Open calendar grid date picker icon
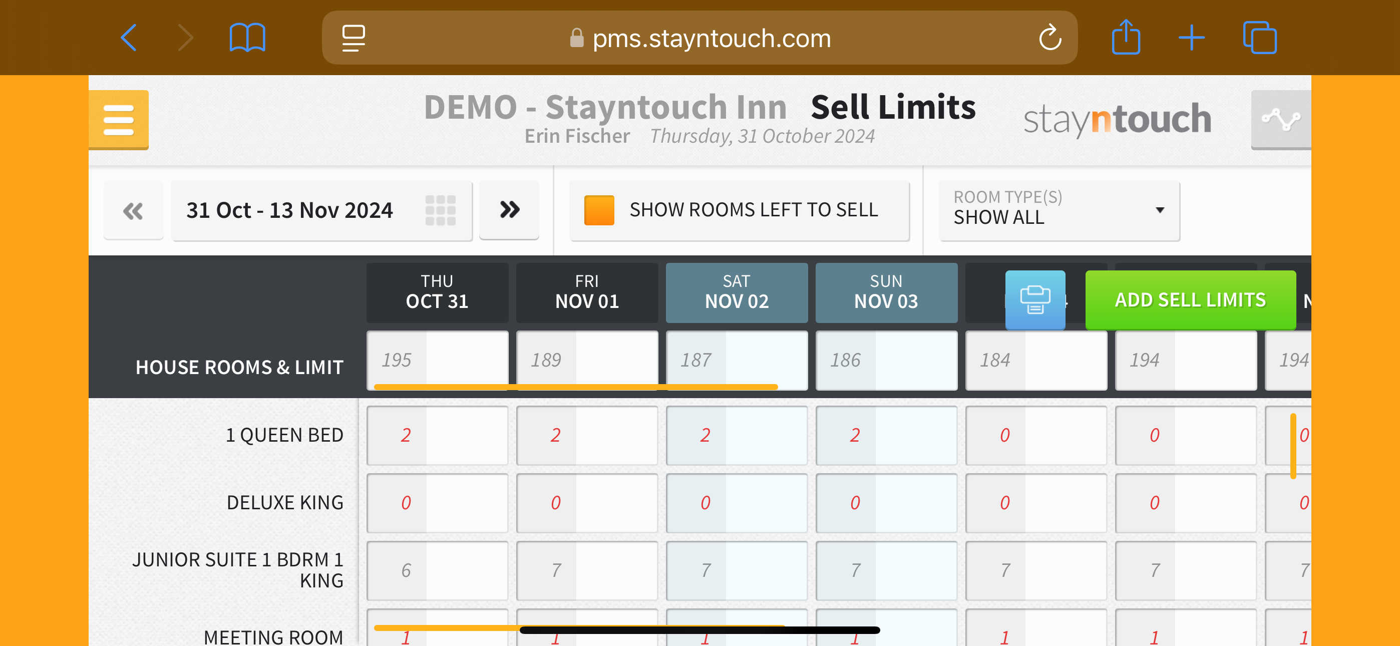 440,210
